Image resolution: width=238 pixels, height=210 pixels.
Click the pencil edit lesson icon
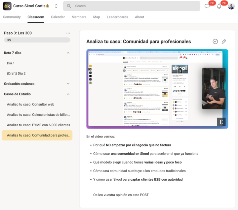coord(224,42)
